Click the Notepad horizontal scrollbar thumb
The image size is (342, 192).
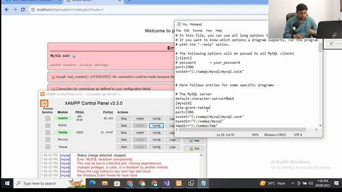coord(242,130)
